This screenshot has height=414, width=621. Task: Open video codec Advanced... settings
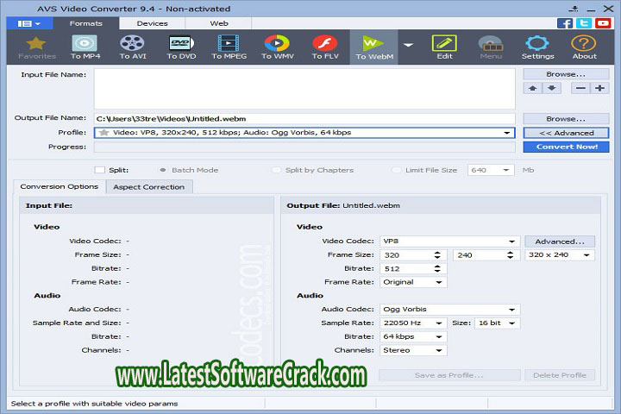pyautogui.click(x=560, y=241)
